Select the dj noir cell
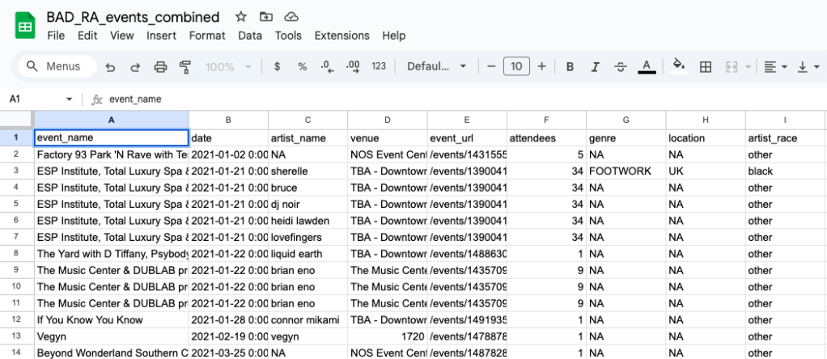The width and height of the screenshot is (827, 359). 308,204
